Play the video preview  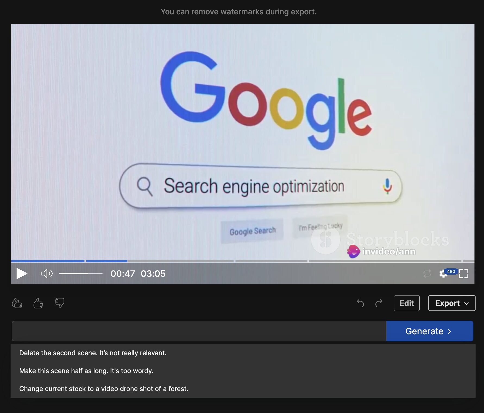22,274
